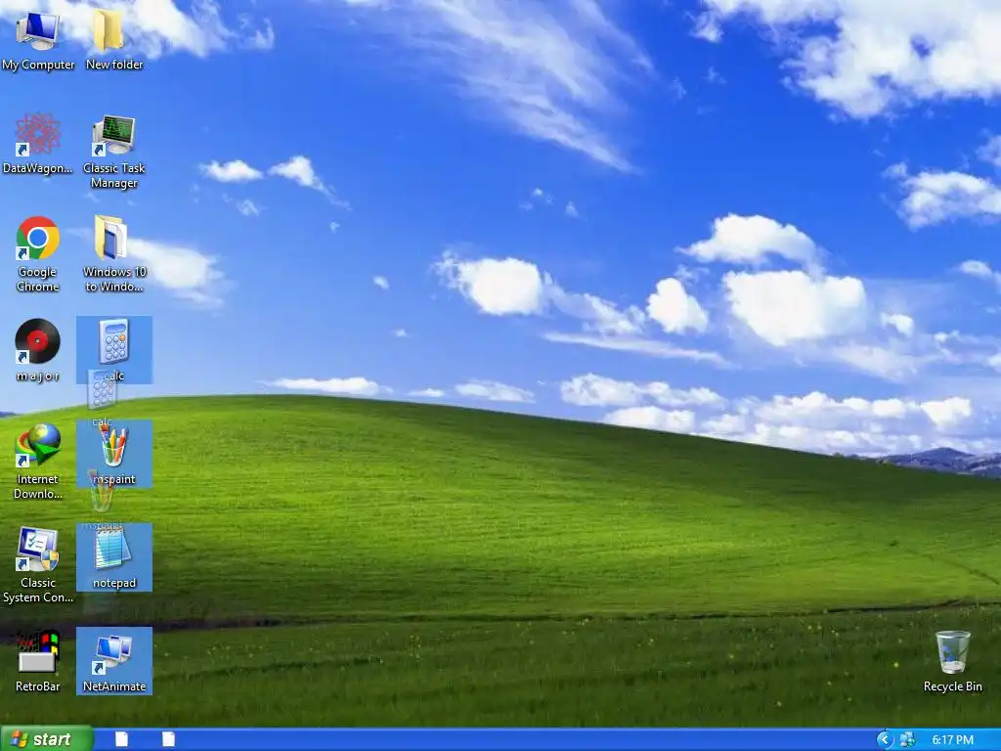
Task: Click the 6:17 PM taskbar clock
Action: [952, 740]
